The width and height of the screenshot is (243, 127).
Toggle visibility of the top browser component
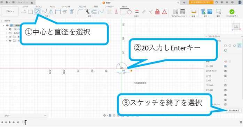[x=7, y=25]
